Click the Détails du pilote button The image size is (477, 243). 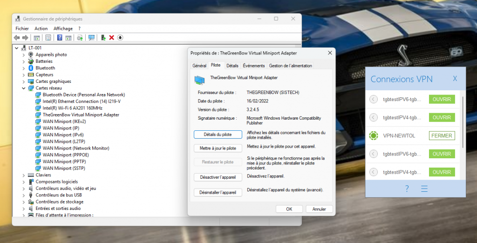(x=218, y=135)
